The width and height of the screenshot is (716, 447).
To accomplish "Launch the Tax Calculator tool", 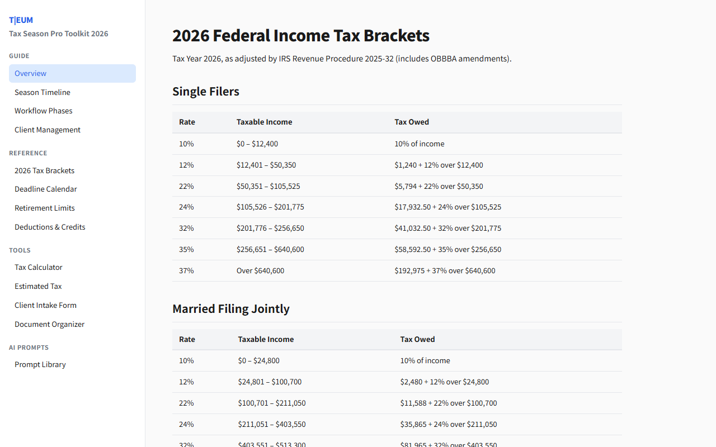I will [39, 267].
